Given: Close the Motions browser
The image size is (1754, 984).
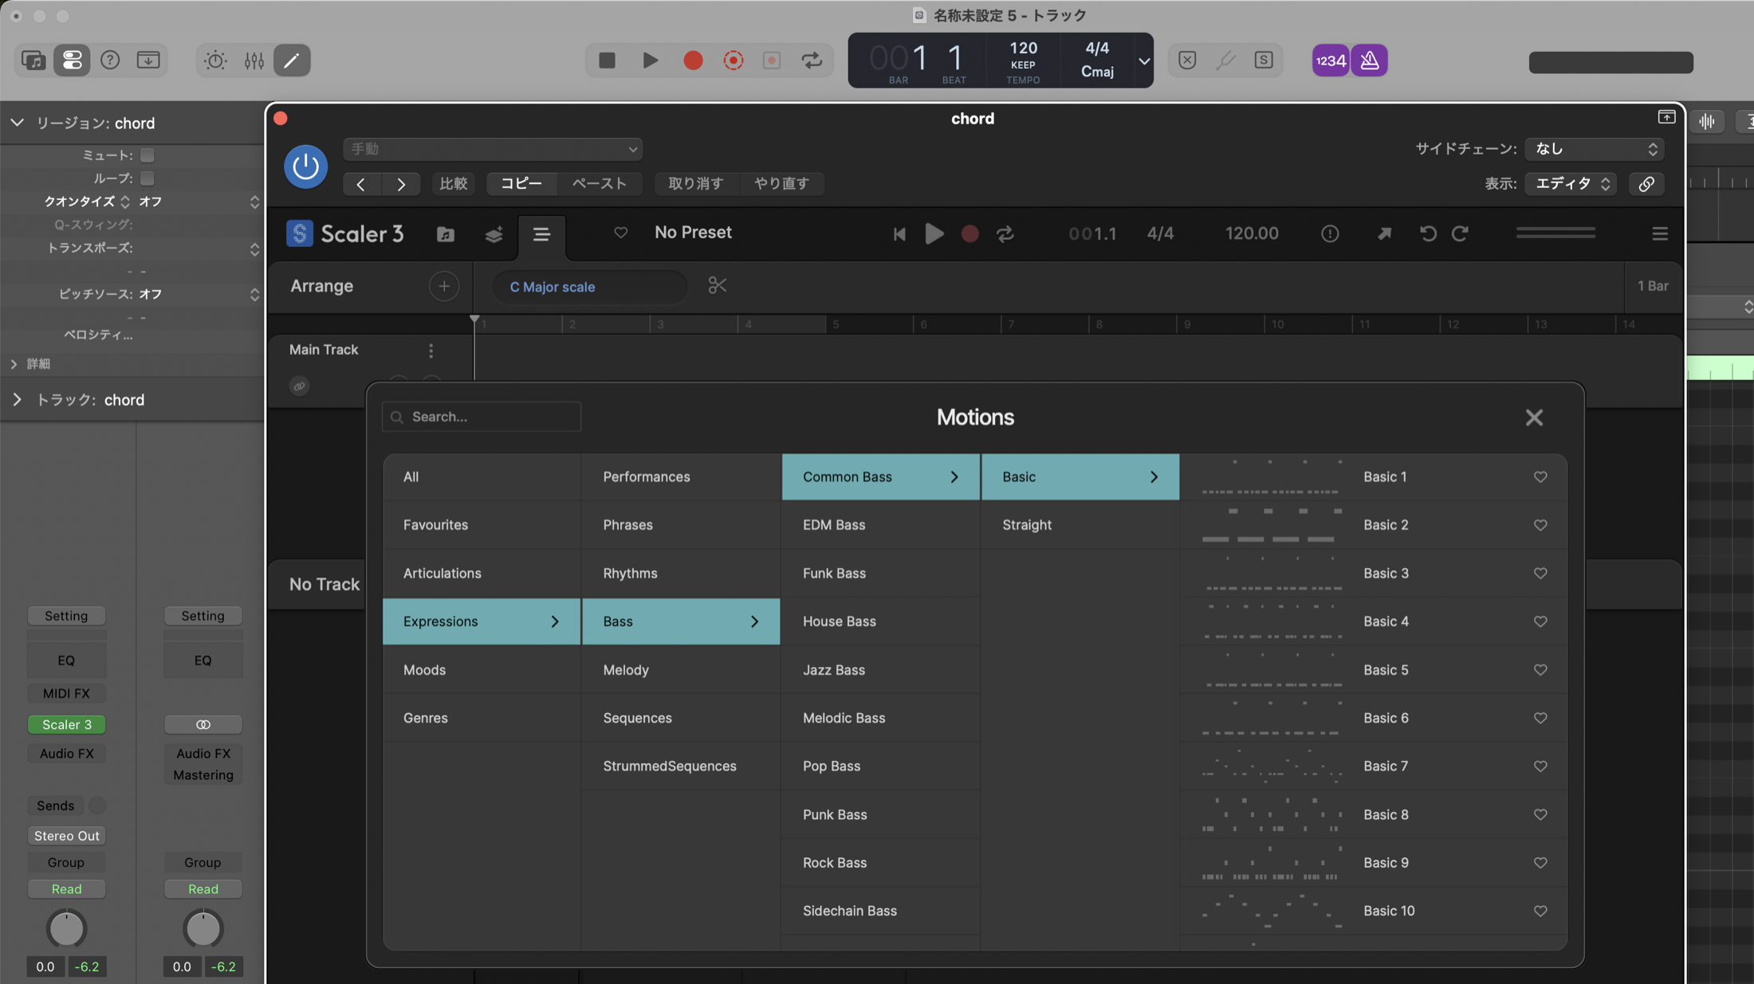Looking at the screenshot, I should pos(1534,418).
